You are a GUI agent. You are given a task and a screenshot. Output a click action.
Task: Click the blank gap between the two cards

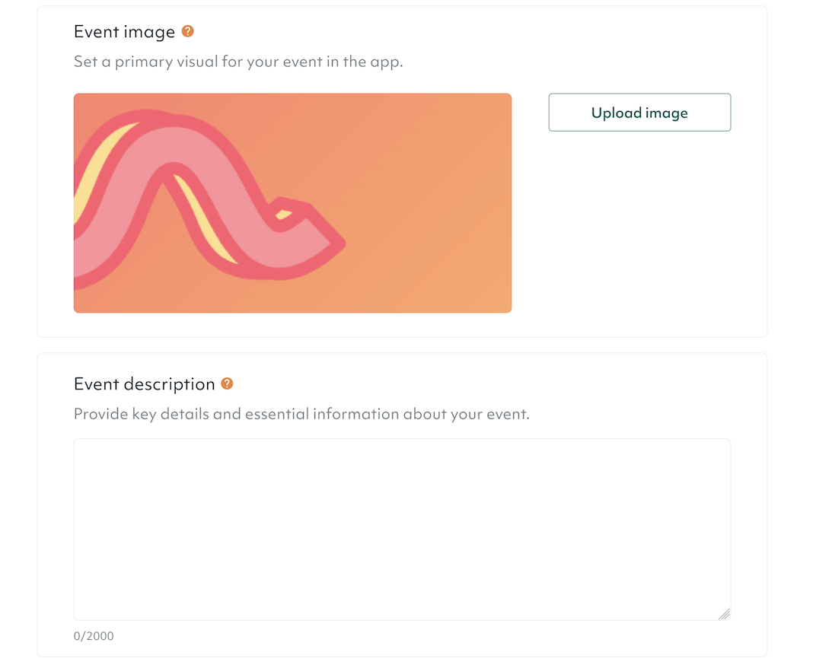402,345
